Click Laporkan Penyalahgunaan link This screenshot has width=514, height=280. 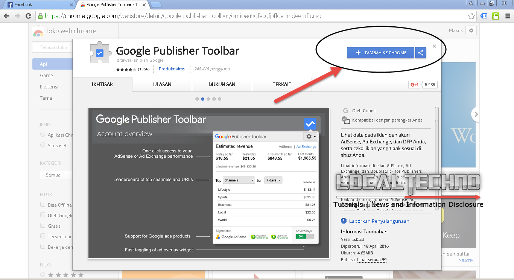pyautogui.click(x=379, y=221)
